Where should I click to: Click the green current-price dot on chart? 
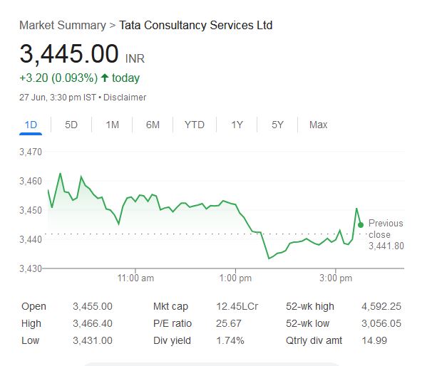tap(361, 224)
